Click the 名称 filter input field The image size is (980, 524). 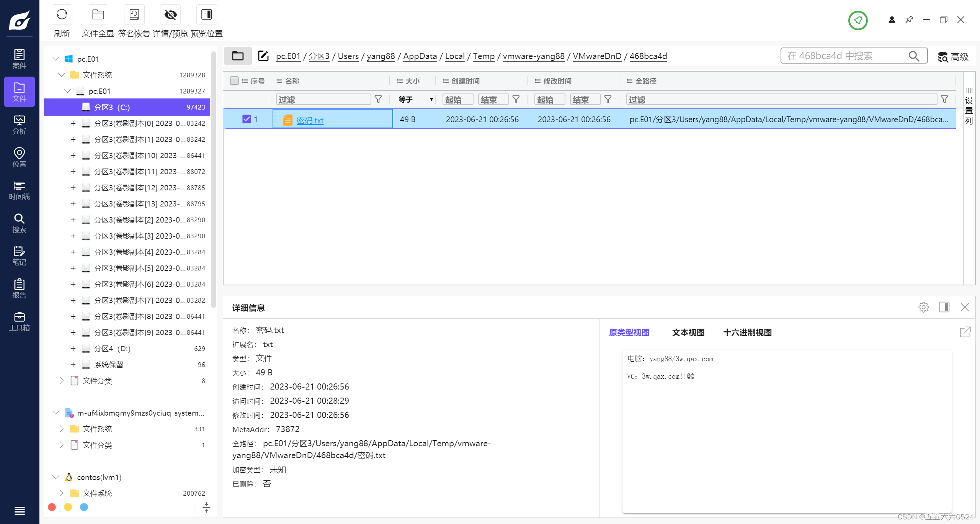coord(323,100)
